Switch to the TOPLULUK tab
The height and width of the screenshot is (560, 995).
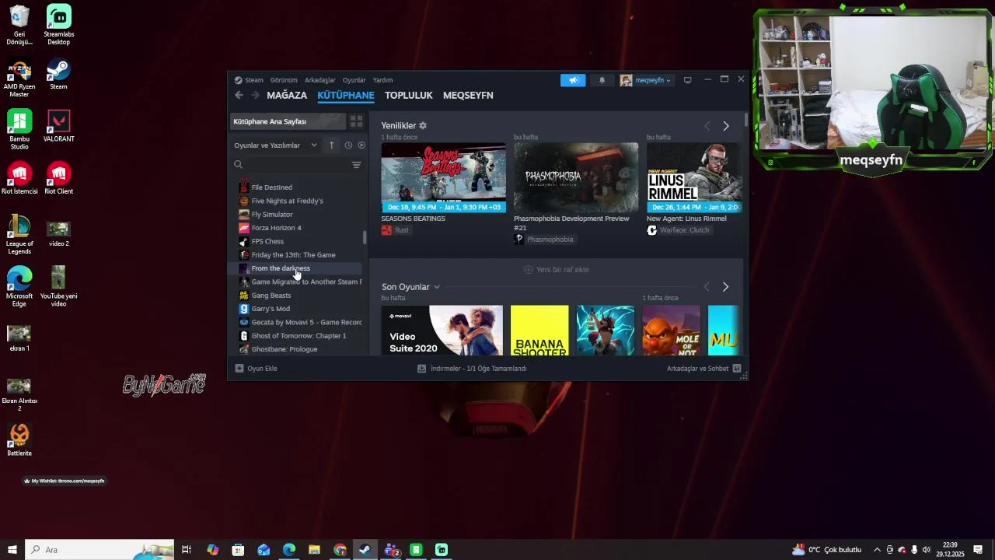(408, 95)
